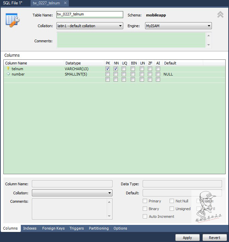Click the table editor wrench icon

[13, 20]
